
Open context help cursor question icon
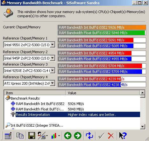tap(123, 136)
